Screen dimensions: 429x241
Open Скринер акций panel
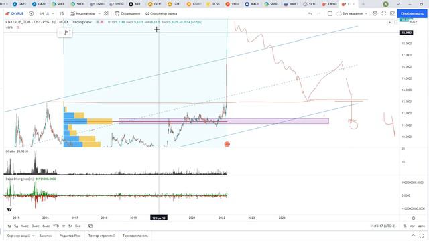coord(19,236)
